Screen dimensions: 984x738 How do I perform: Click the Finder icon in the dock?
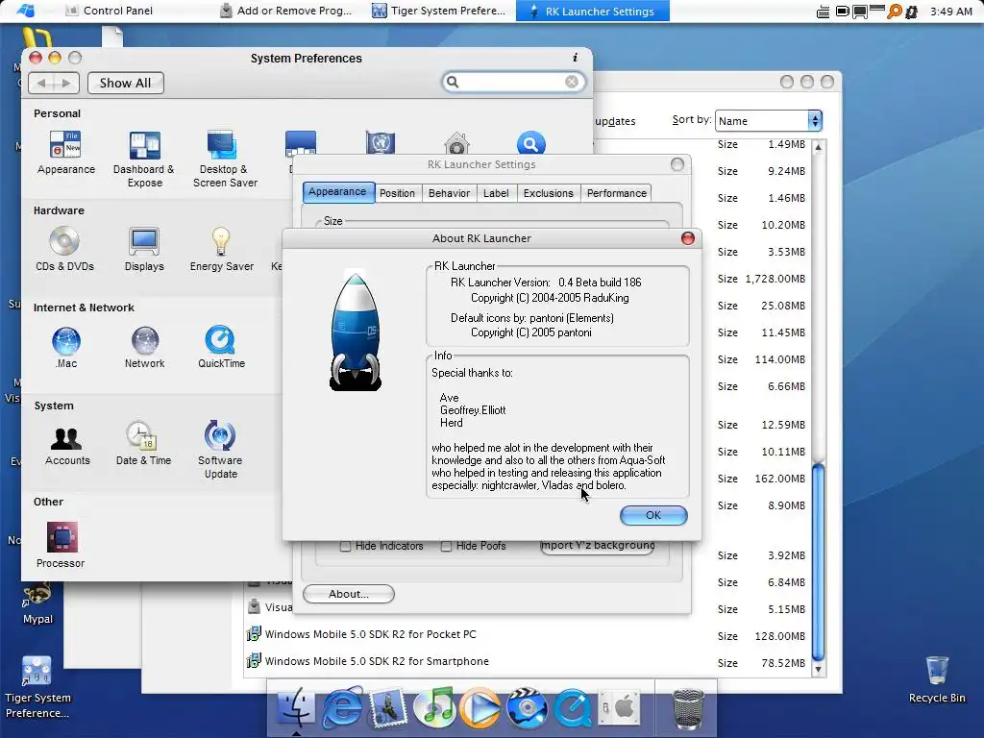(296, 706)
